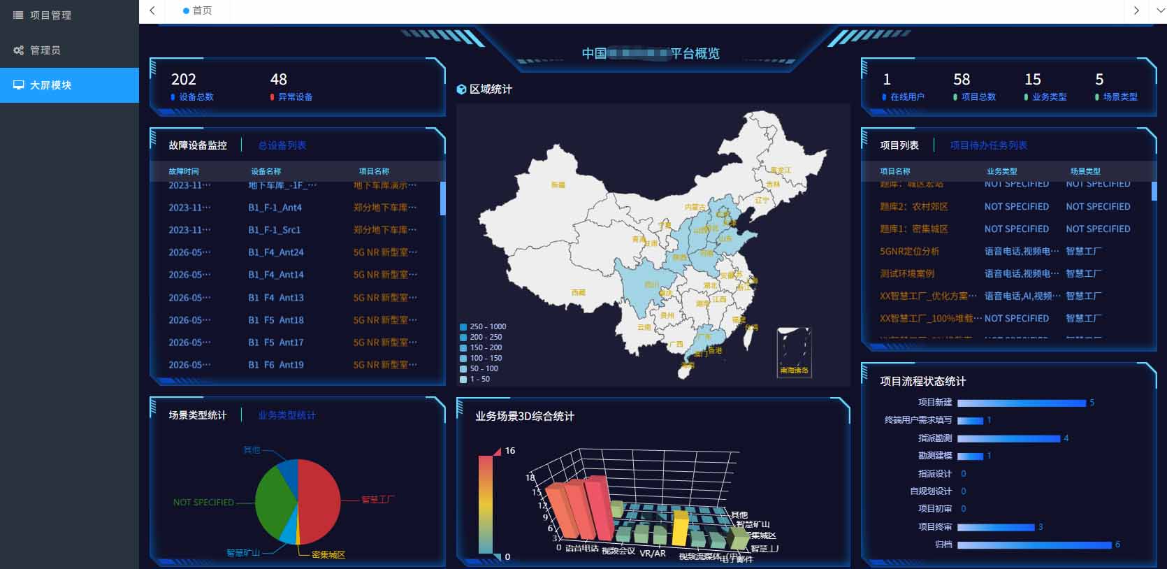Click the 区域统计 cube icon
The height and width of the screenshot is (569, 1167).
[x=461, y=89]
